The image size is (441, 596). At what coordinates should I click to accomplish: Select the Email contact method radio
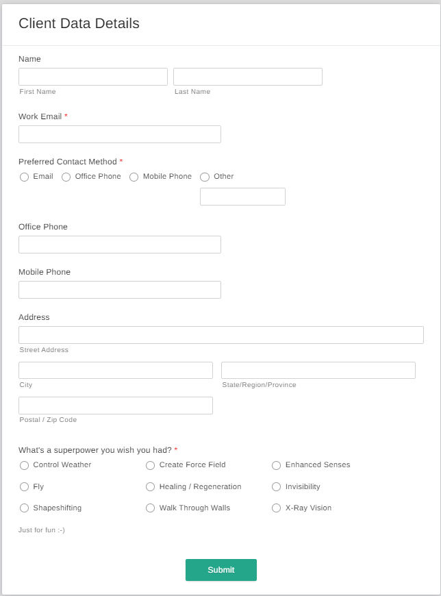pyautogui.click(x=25, y=177)
